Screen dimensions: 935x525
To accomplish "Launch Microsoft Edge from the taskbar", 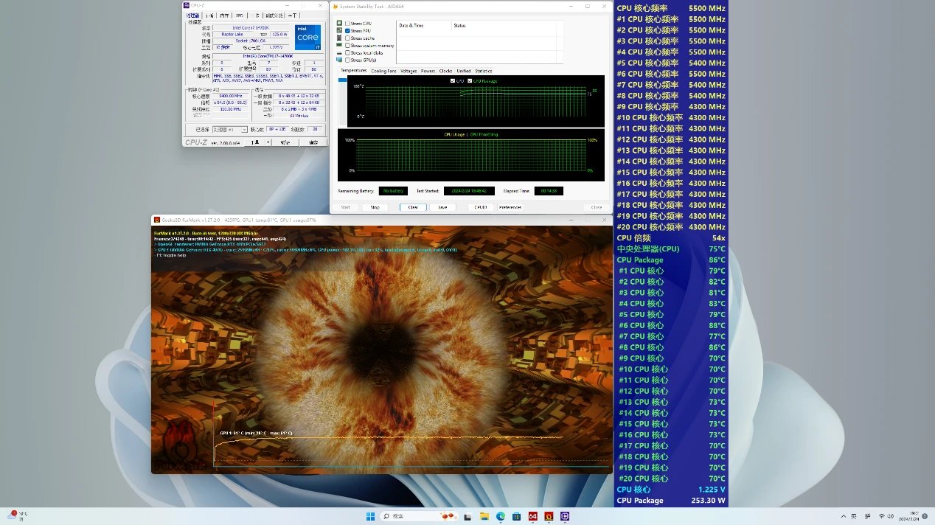I will point(501,516).
